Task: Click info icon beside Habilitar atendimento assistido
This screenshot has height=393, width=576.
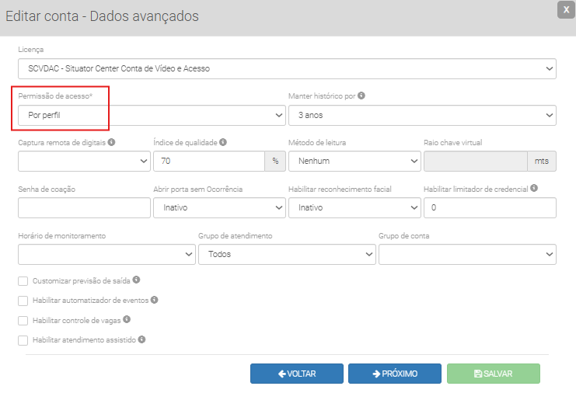Action: tap(142, 339)
